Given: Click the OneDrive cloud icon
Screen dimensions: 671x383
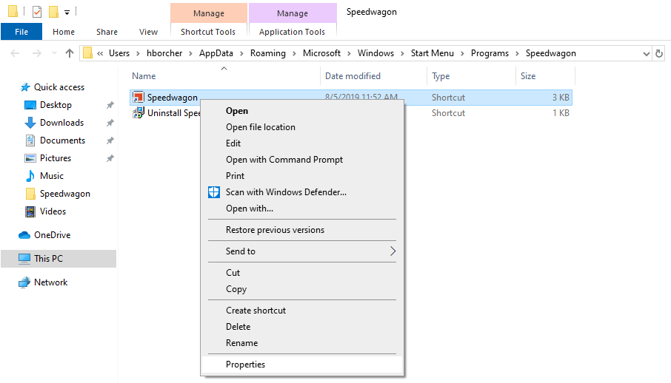Looking at the screenshot, I should pyautogui.click(x=24, y=235).
